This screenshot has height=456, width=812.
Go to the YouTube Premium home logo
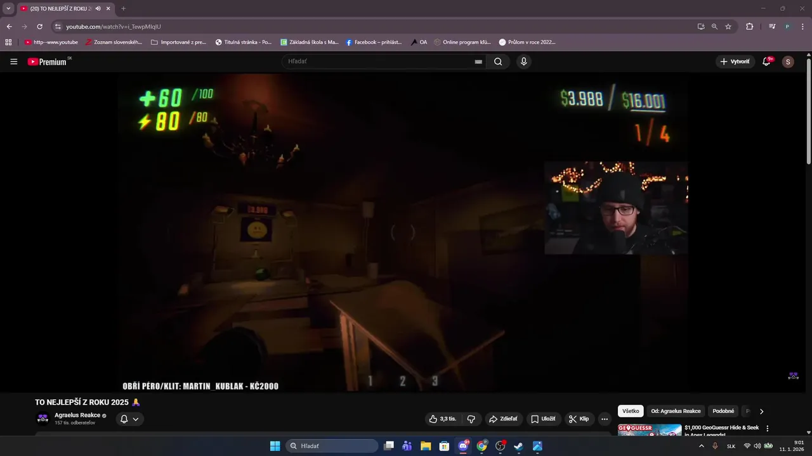(47, 61)
